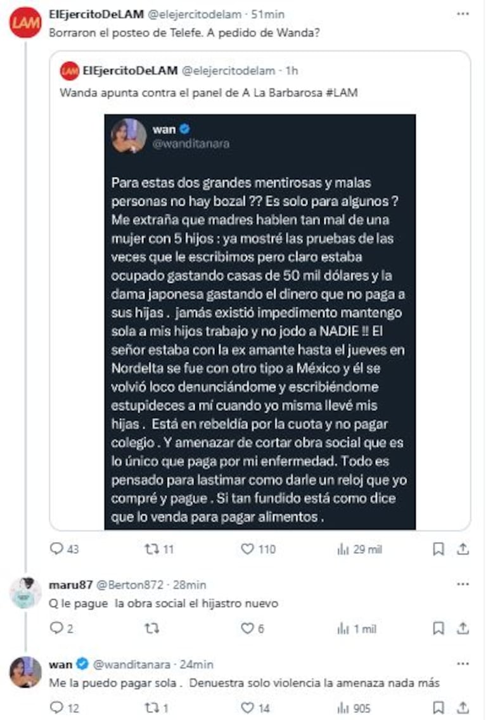The width and height of the screenshot is (486, 720).
Task: Like the main tweet with 110 likes
Action: click(248, 549)
